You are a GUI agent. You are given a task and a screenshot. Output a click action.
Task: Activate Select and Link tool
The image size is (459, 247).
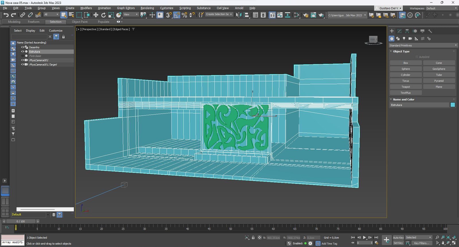pos(23,15)
